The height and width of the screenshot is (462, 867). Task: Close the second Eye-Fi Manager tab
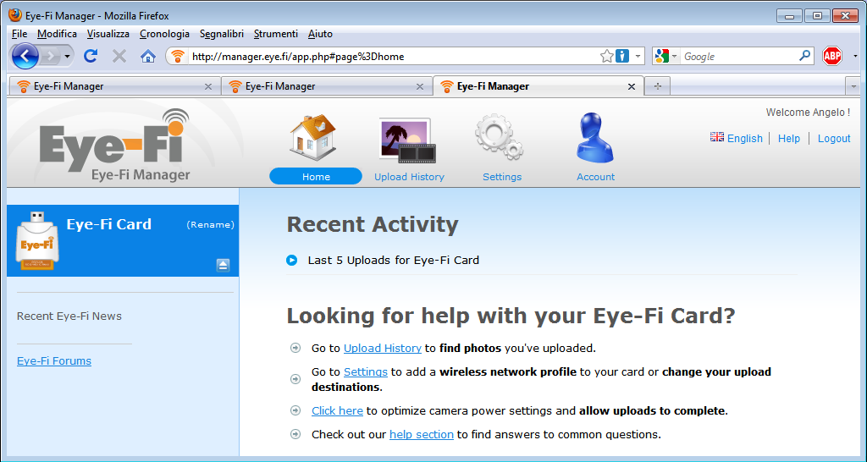click(x=420, y=87)
